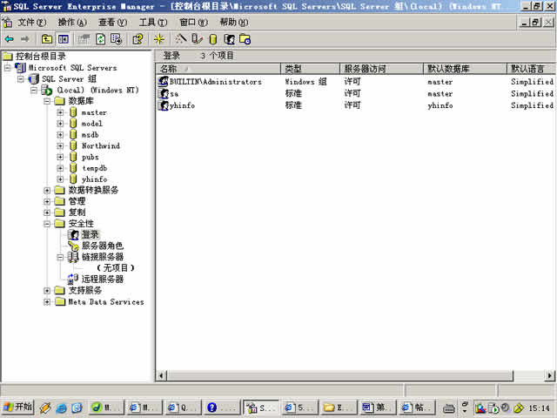Expand the model database node
Image resolution: width=557 pixels, height=418 pixels.
coord(60,124)
